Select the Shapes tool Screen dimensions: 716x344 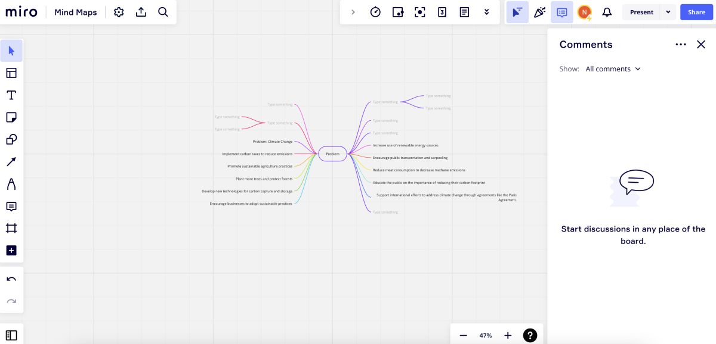[x=11, y=139]
